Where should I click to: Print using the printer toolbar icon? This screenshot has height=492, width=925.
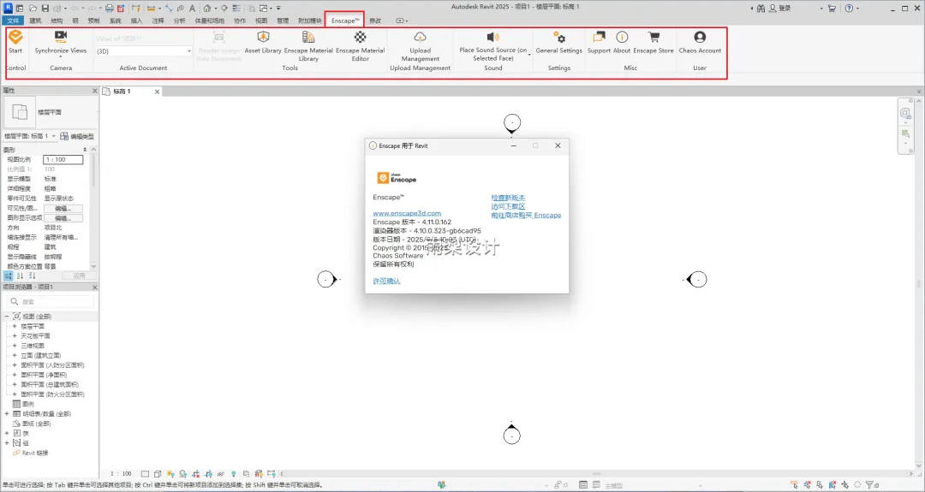109,9
